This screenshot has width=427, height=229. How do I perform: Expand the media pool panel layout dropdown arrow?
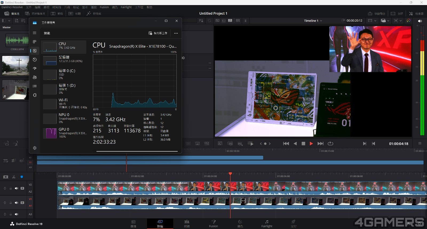click(9, 21)
